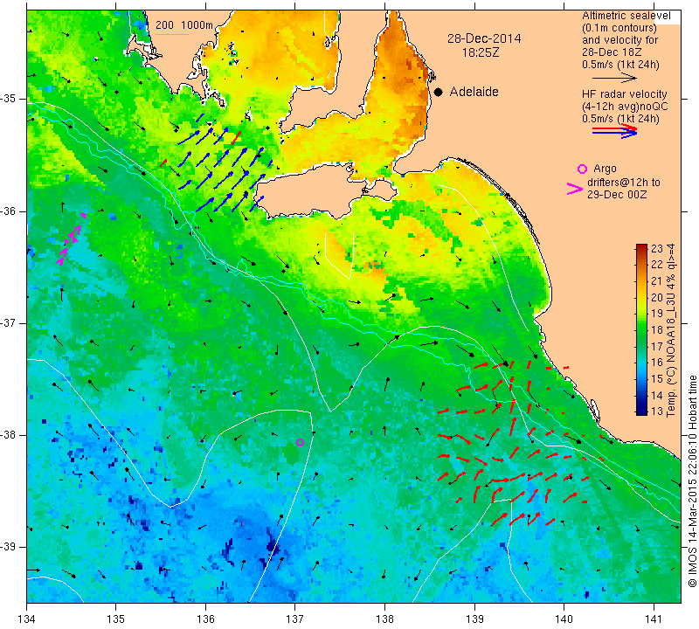Click the colorbar tick label 13
The image size is (699, 629).
point(657,411)
